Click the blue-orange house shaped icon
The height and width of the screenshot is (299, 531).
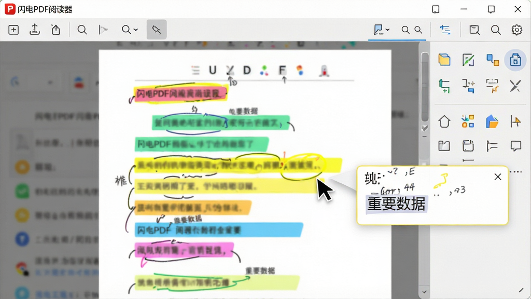[492, 121]
